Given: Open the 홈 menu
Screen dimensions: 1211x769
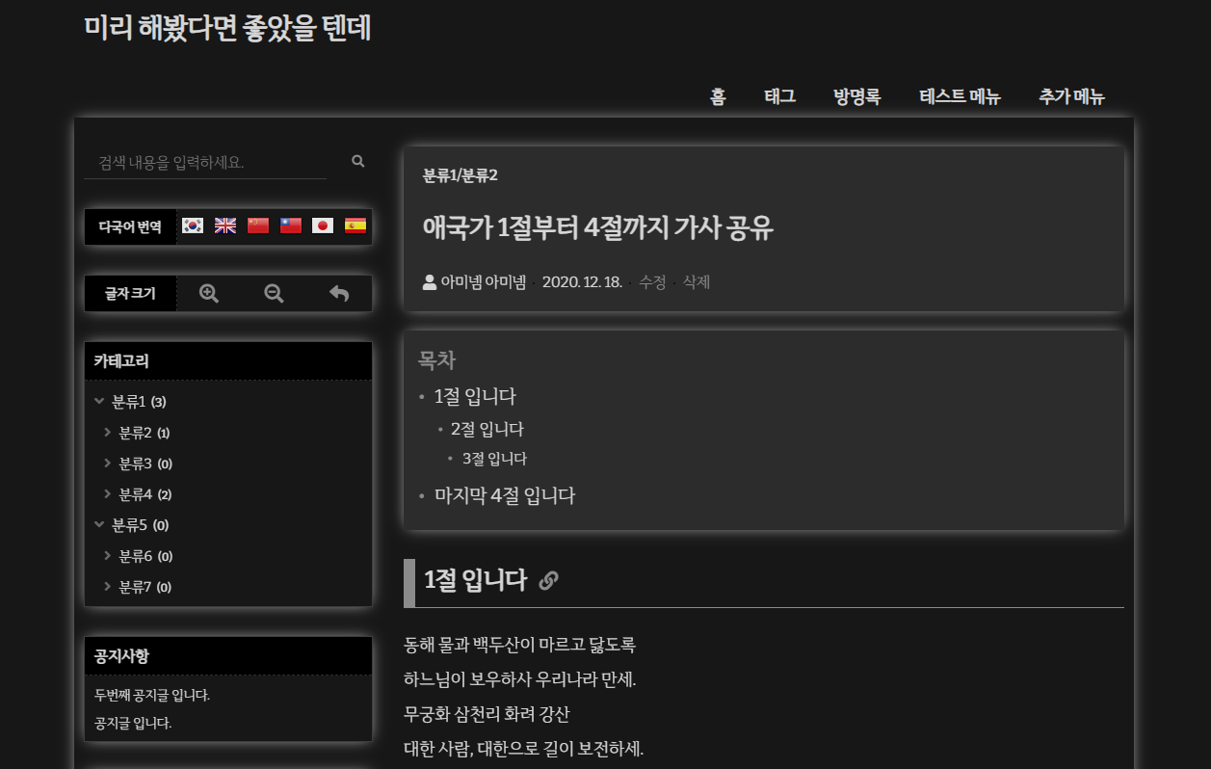Looking at the screenshot, I should [718, 96].
